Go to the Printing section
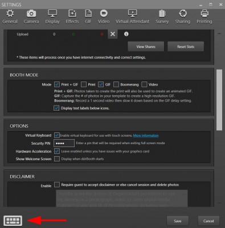 pos(204,17)
